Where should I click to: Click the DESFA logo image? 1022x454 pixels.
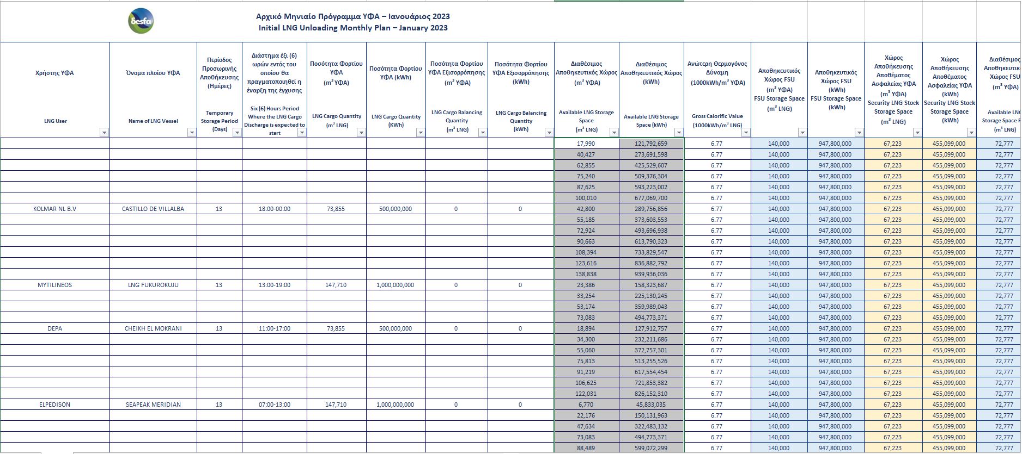[x=141, y=21]
